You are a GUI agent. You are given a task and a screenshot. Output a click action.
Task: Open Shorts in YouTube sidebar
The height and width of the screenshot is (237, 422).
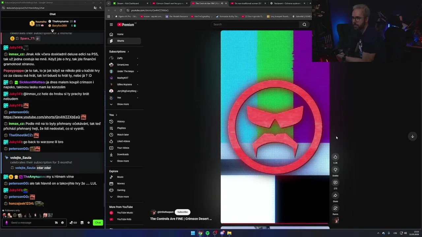[124, 41]
